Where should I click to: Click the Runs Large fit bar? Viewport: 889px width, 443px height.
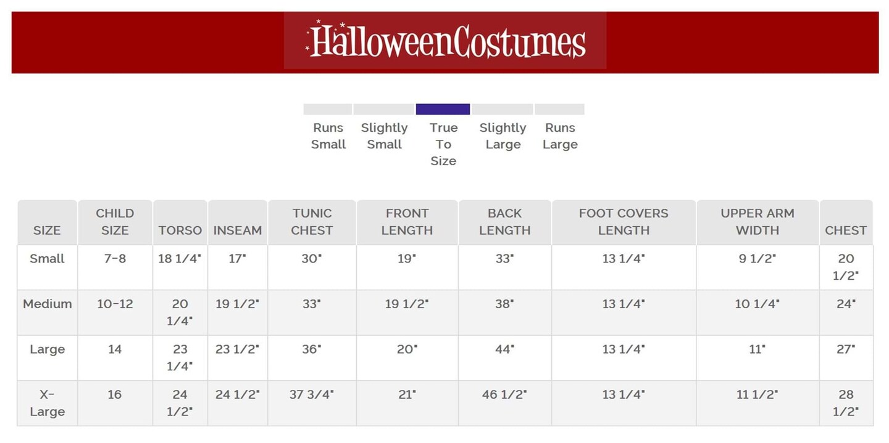559,109
